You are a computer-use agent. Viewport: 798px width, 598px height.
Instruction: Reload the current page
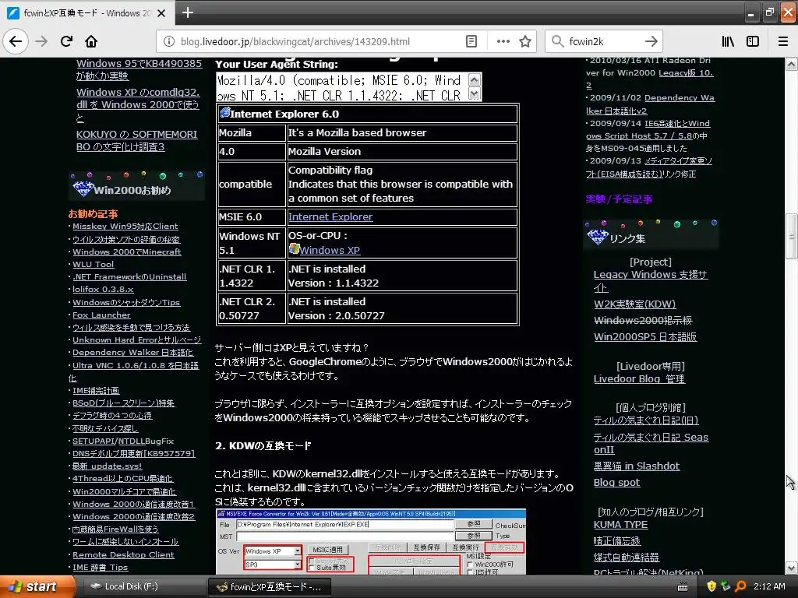coord(66,41)
